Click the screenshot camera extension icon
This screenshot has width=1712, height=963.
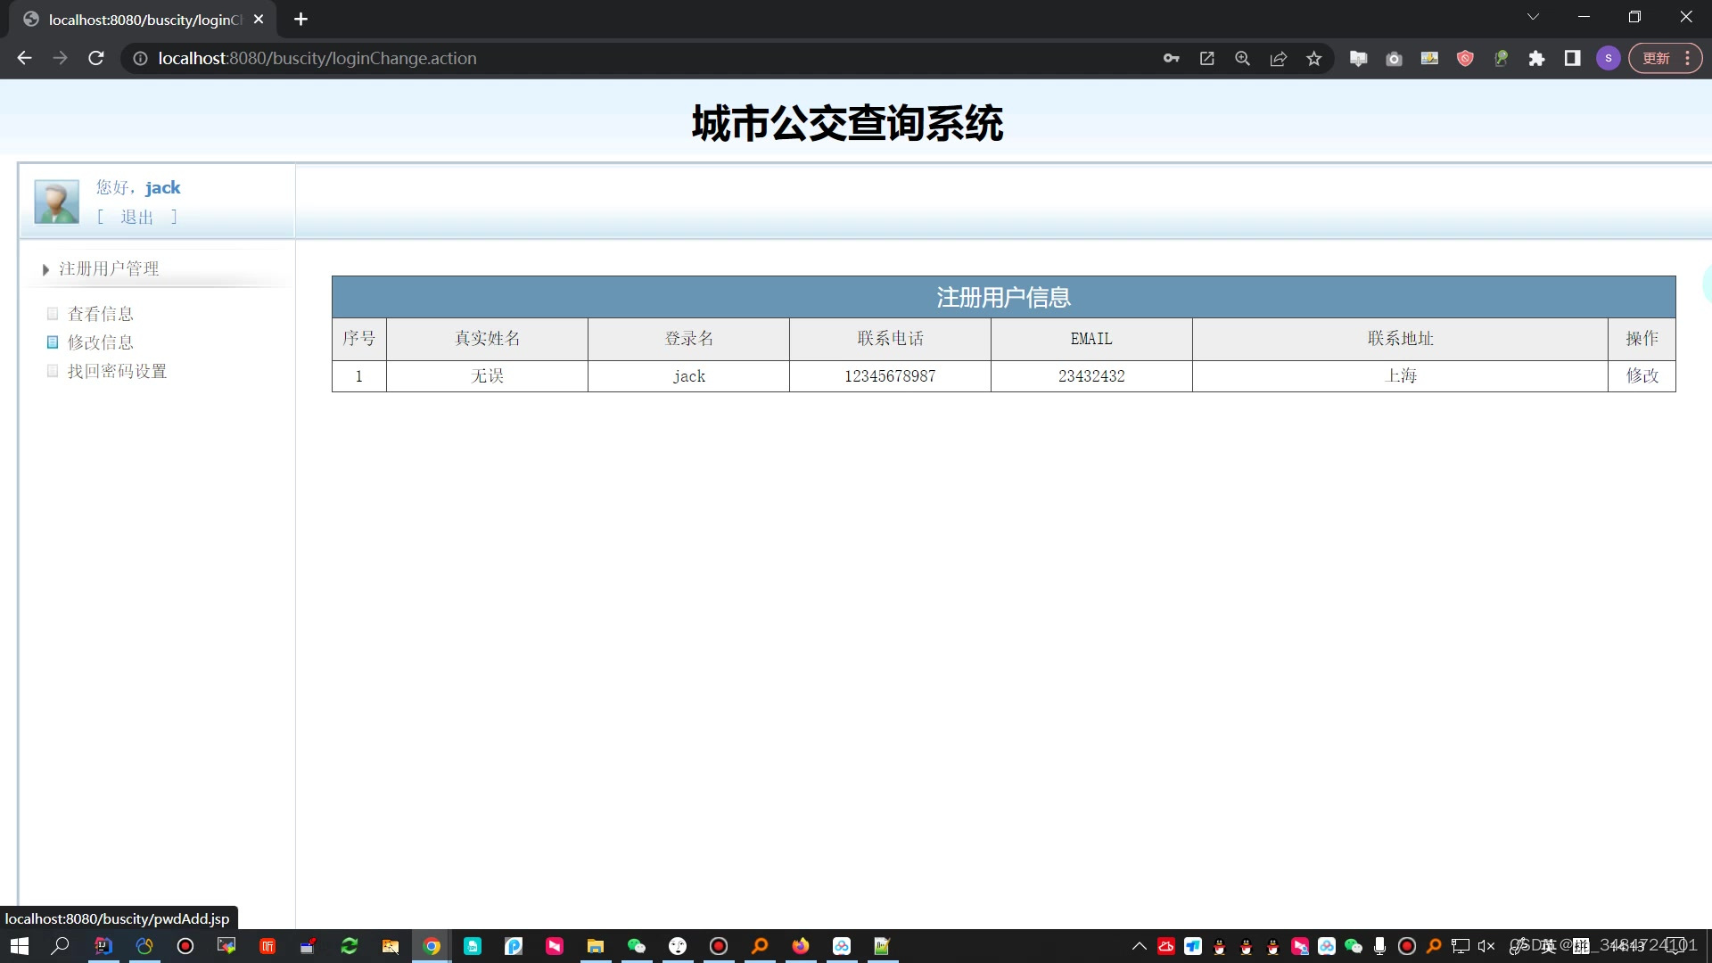coord(1394,58)
